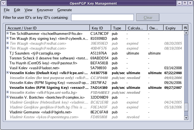Click expiry date 09/27/2007

[x=173, y=88]
